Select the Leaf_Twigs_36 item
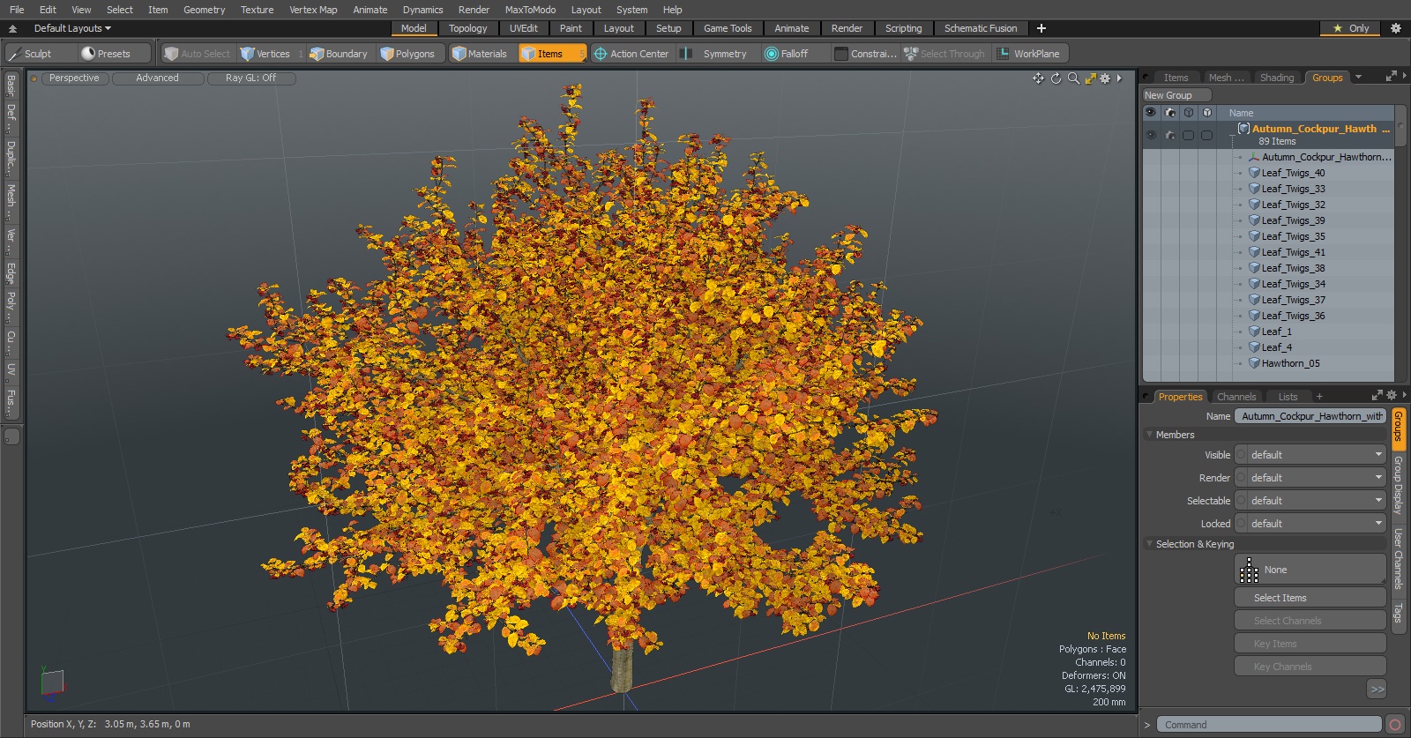The width and height of the screenshot is (1411, 738). point(1293,316)
